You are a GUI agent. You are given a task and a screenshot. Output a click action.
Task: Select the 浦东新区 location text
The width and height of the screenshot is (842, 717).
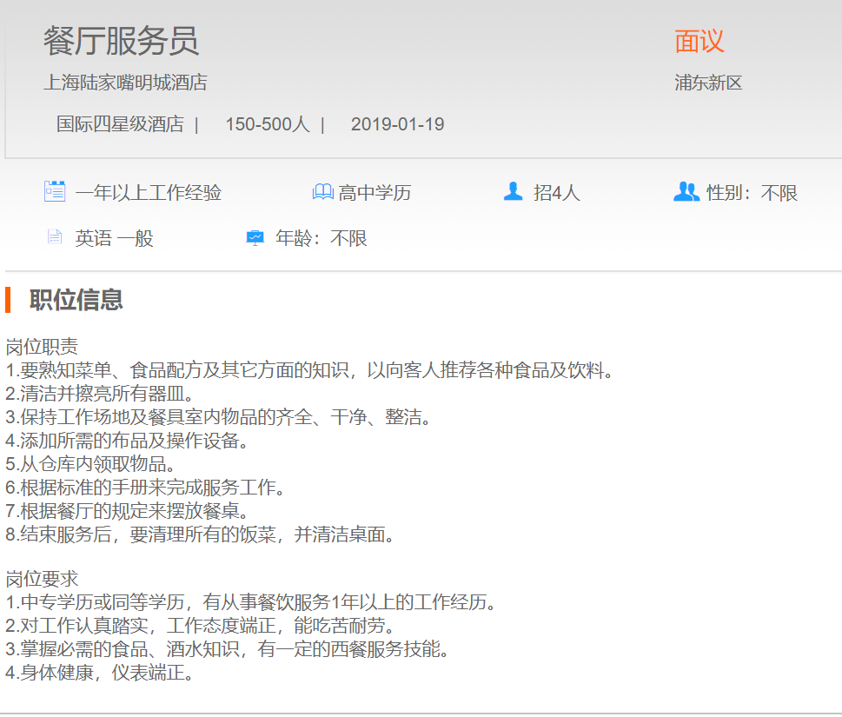708,83
